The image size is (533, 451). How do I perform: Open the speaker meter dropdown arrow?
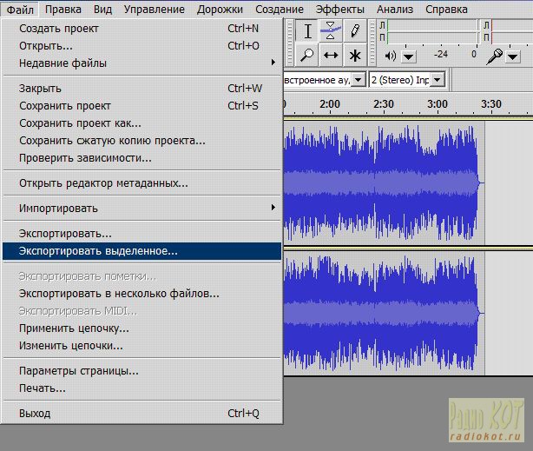point(409,56)
